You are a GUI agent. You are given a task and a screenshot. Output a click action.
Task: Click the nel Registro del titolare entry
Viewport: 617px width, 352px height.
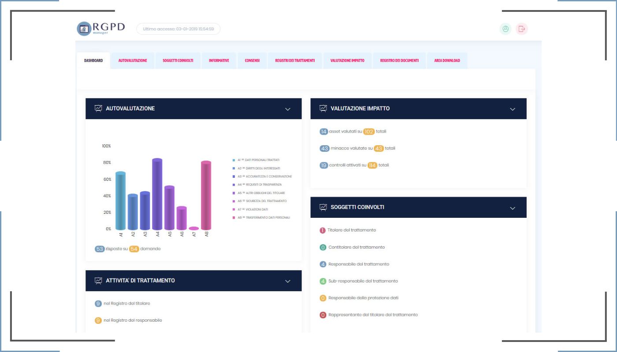pos(127,303)
